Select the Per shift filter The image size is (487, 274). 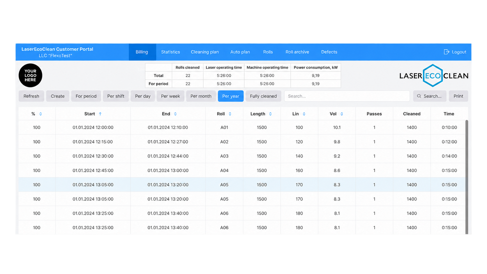coord(116,96)
